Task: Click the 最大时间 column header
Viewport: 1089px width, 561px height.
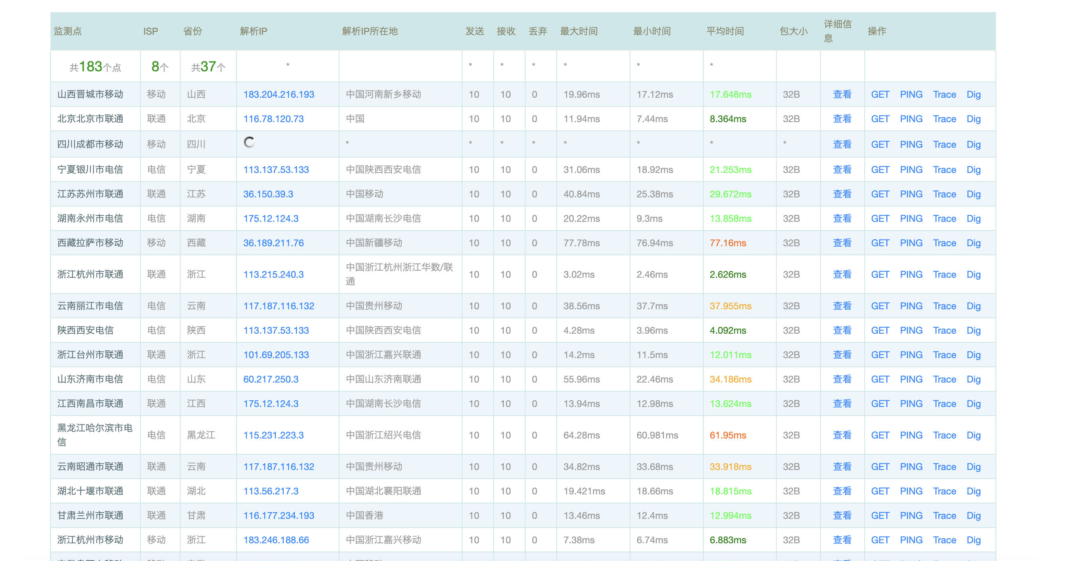Action: (578, 31)
